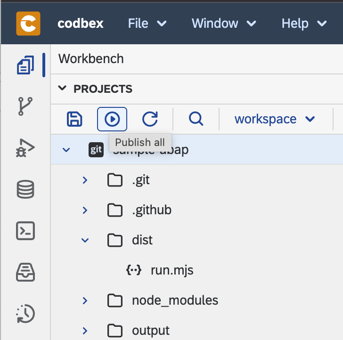Open the Workbench perspective icon in sidebar
The width and height of the screenshot is (343, 340).
coord(25,65)
